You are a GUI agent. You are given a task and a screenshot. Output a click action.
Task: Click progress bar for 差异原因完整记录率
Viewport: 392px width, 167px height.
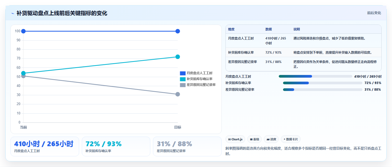coord(323,90)
